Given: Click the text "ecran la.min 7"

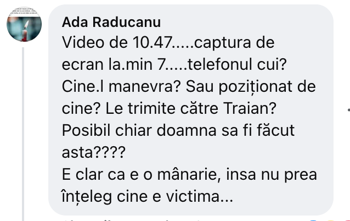Looking at the screenshot, I should tap(113, 64).
